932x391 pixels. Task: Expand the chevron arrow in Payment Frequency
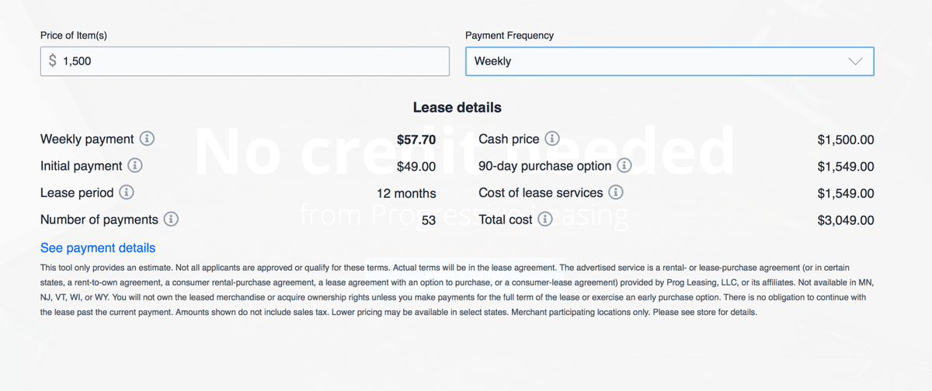tap(855, 61)
